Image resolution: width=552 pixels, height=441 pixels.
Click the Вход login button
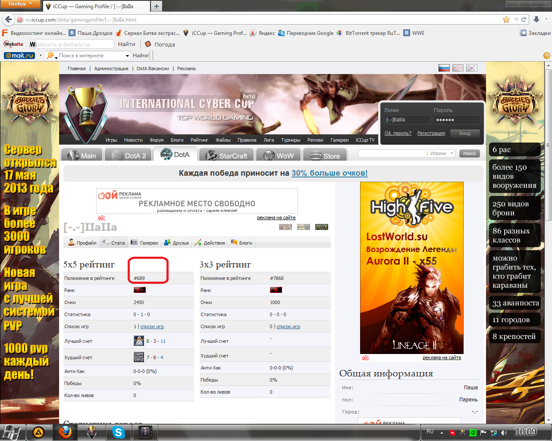point(465,134)
